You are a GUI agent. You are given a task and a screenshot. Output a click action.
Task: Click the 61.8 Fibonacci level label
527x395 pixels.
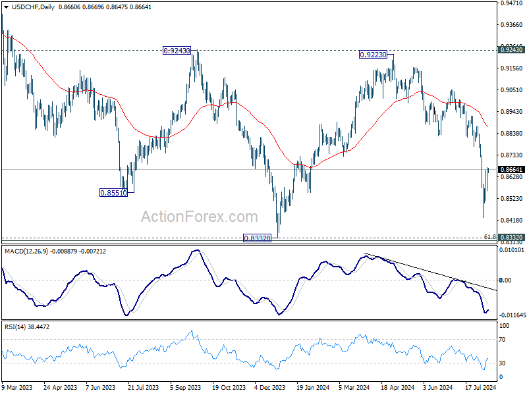pos(489,237)
